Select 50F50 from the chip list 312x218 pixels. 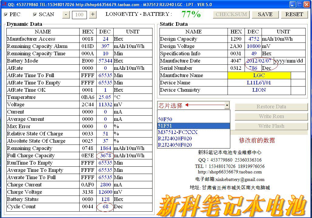tap(165, 119)
